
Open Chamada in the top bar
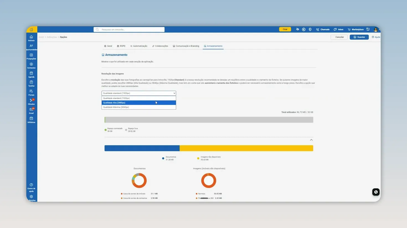coord(323,29)
